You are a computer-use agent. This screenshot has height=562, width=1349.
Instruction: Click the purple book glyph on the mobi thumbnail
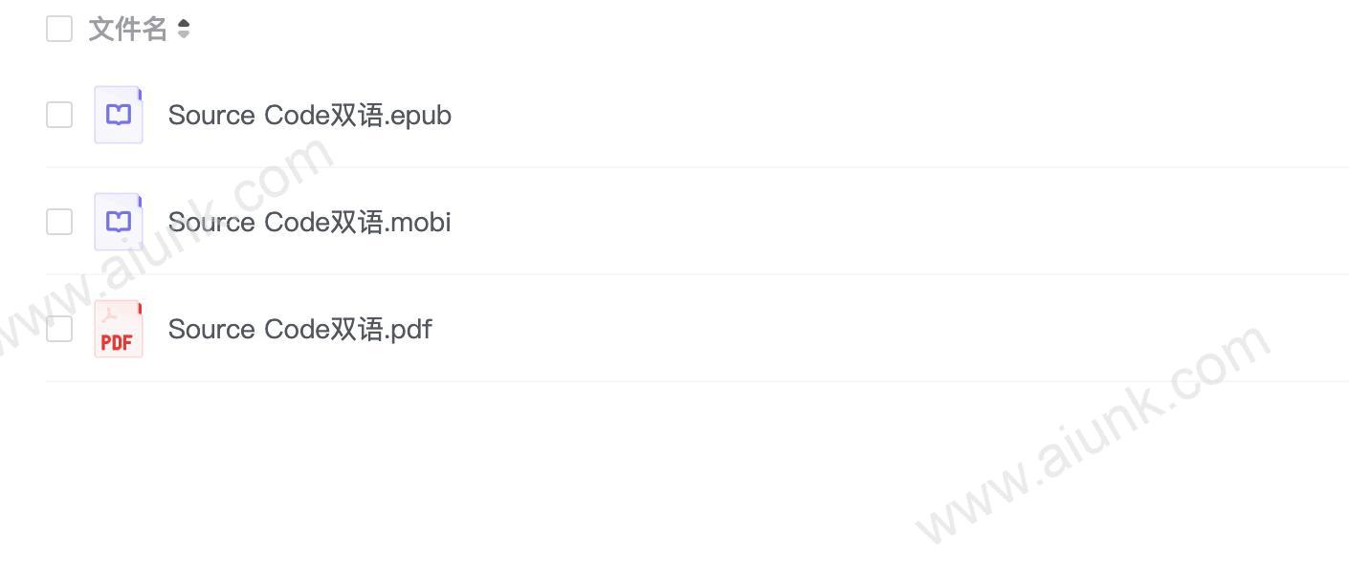pos(119,223)
